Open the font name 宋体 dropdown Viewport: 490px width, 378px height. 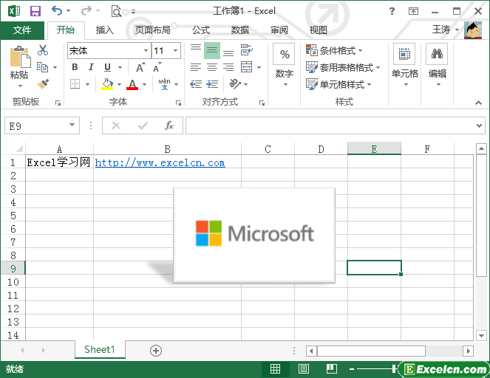click(146, 51)
